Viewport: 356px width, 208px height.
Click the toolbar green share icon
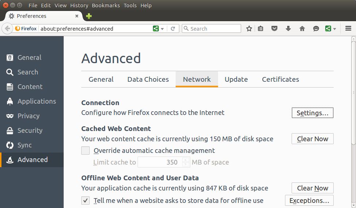pos(328,28)
